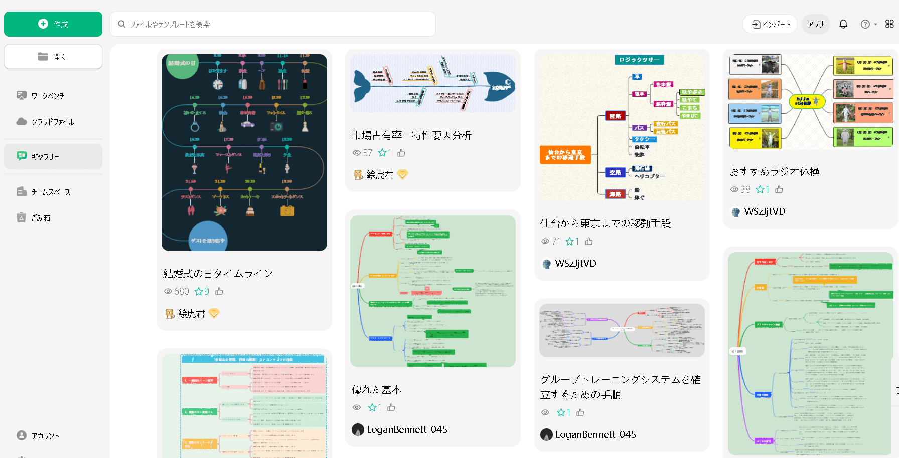Like the 仙台から東京 card

click(x=589, y=241)
